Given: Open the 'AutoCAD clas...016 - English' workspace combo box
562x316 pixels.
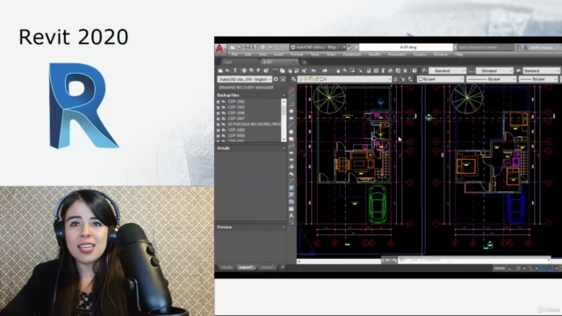Looking at the screenshot, I should coord(245,79).
